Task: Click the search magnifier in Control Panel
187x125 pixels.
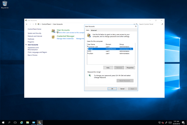Action: click(x=162, y=24)
